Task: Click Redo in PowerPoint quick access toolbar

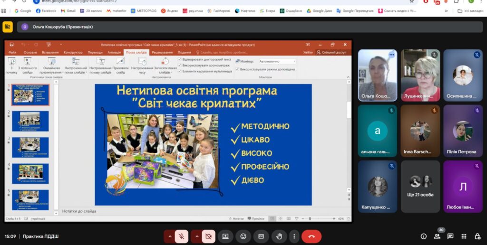Action: tap(36, 45)
